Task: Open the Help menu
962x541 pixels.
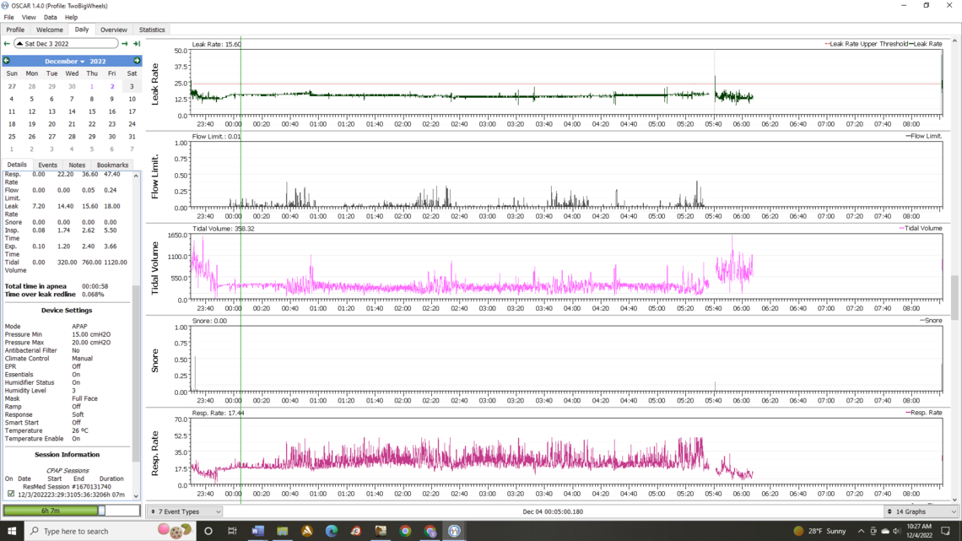Action: pos(71,17)
